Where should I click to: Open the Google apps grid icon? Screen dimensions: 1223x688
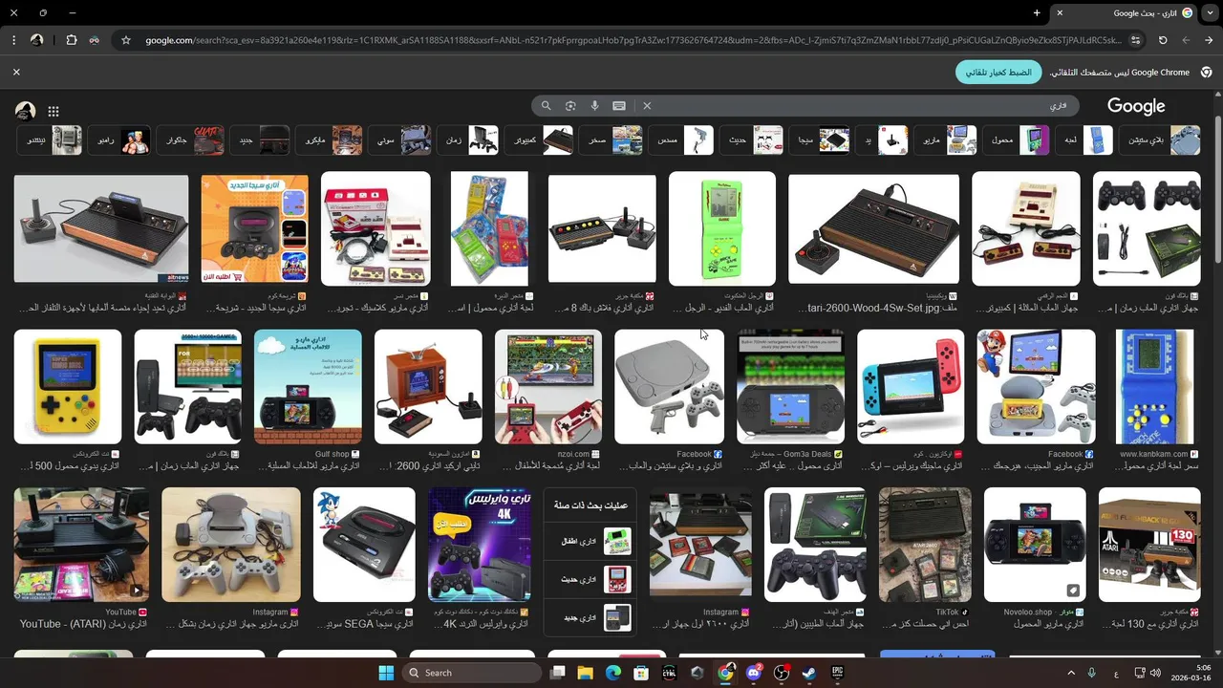coord(54,111)
